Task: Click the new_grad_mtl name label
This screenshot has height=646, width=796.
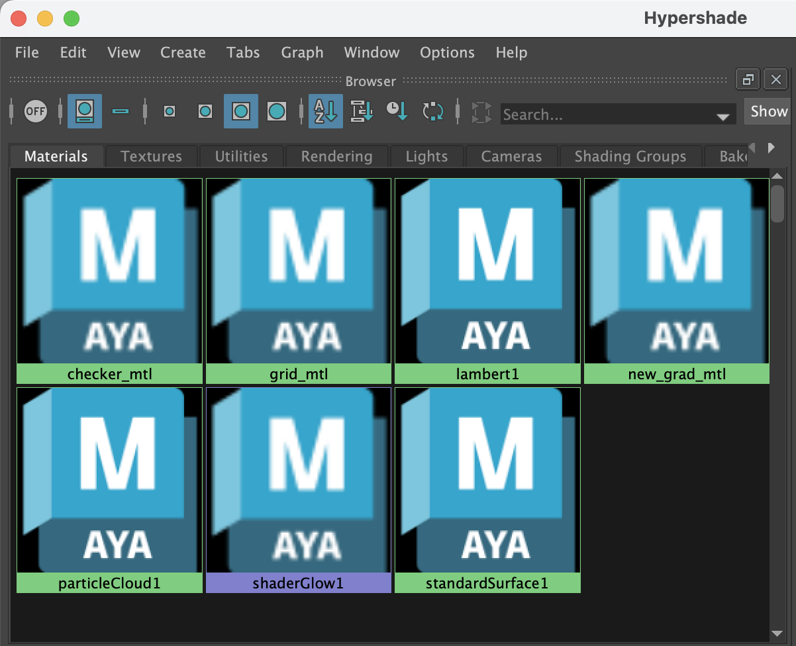Action: pyautogui.click(x=677, y=374)
